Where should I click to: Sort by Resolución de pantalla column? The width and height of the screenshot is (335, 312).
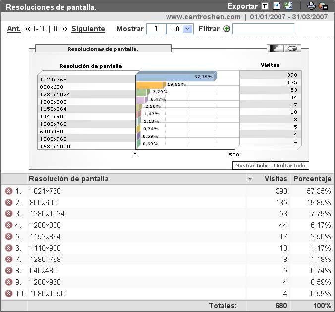(x=69, y=179)
